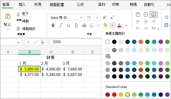Click the Merge and Center icon
This screenshot has height=99, width=171.
point(166,25)
